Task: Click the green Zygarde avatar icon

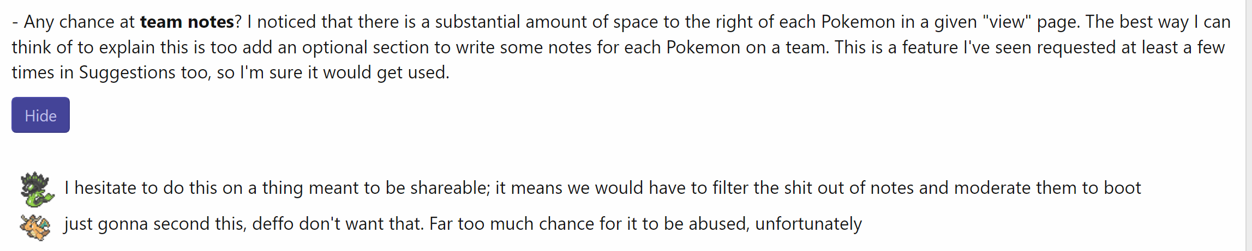Action: [x=37, y=189]
